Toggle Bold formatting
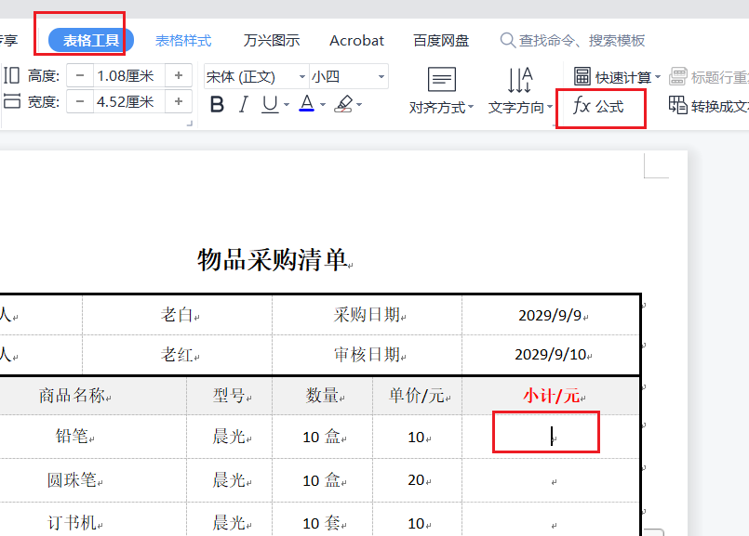 217,105
